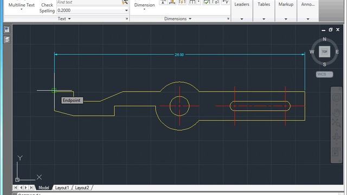Open dropdown arrow beside dimension space icon
Image resolution: width=347 pixels, height=195 pixels.
coord(198,2)
